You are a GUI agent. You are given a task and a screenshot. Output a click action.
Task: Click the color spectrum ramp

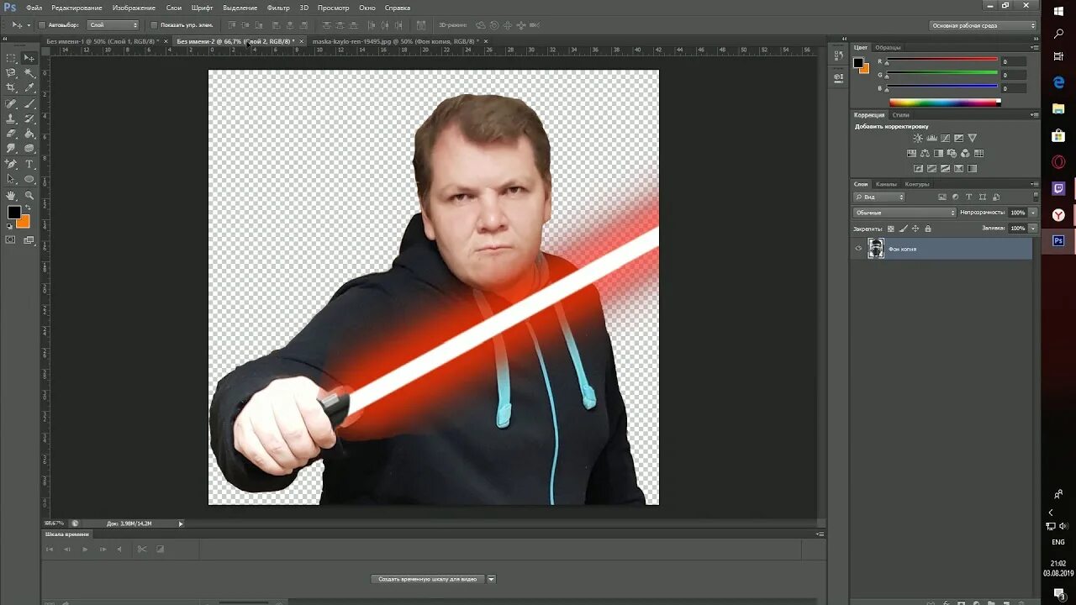pyautogui.click(x=945, y=103)
